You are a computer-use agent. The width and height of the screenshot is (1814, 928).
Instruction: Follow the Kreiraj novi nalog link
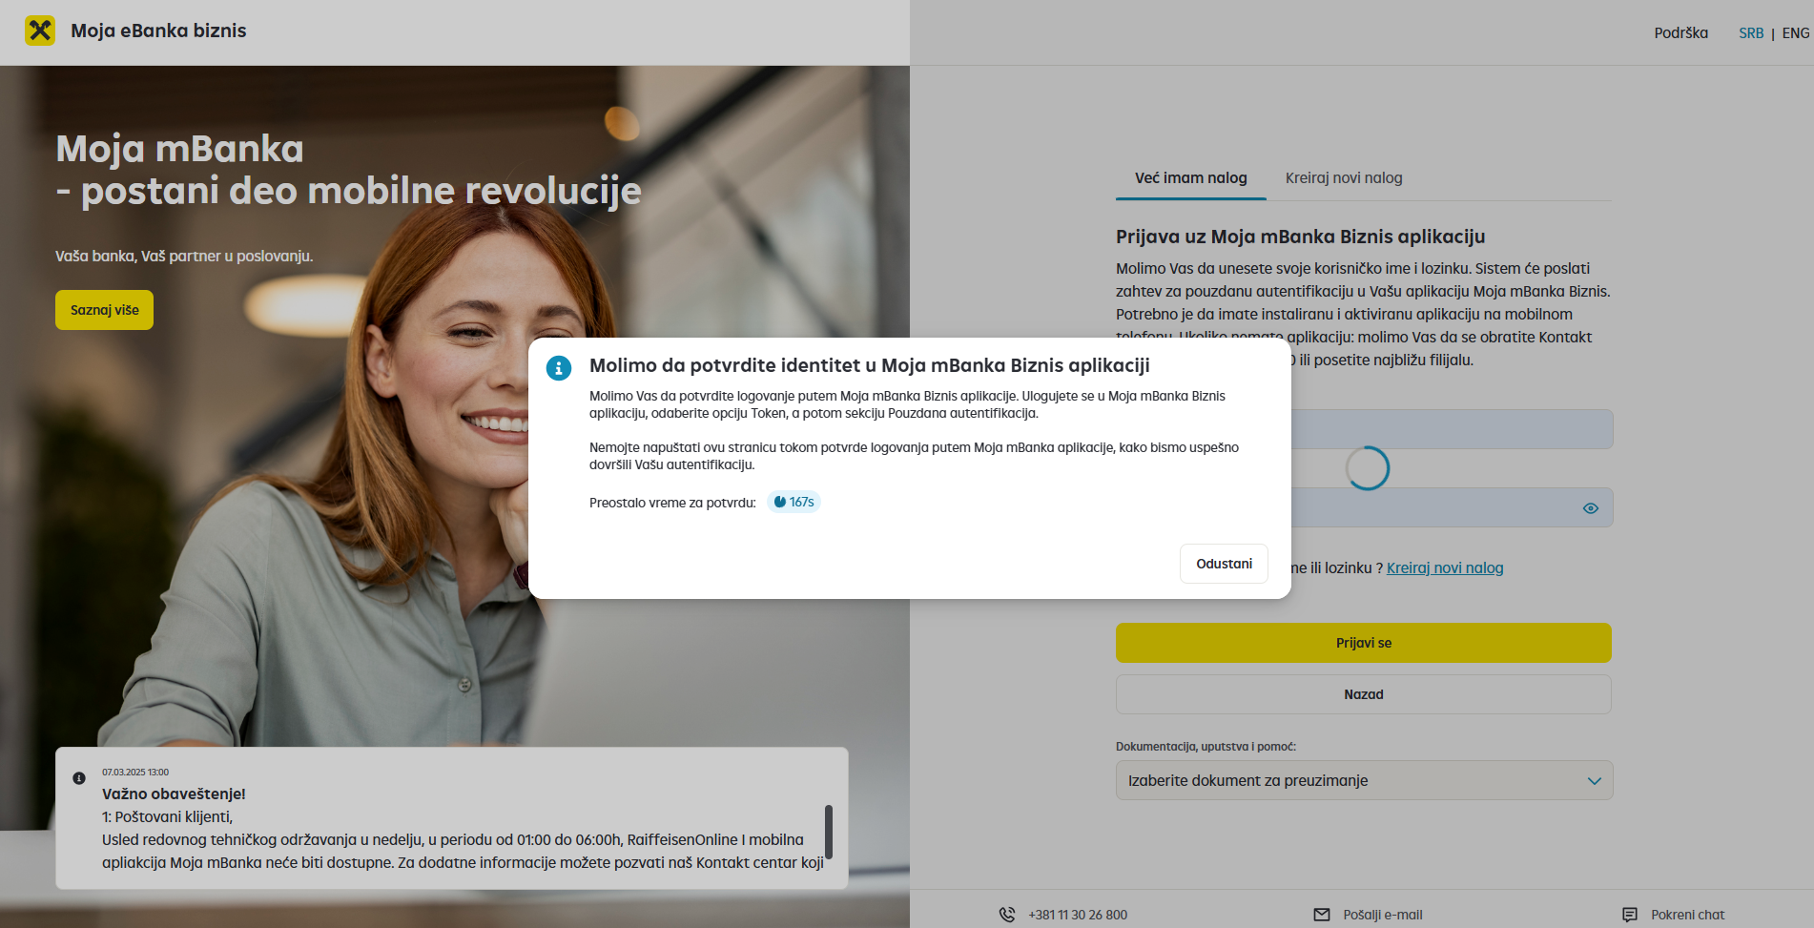coord(1444,568)
